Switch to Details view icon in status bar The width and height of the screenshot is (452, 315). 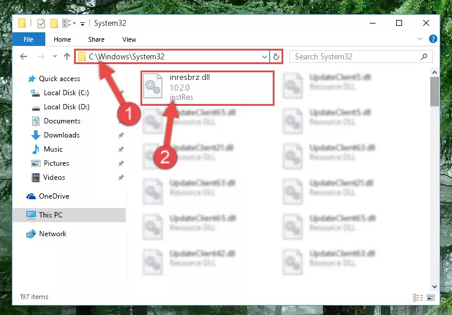pos(418,298)
